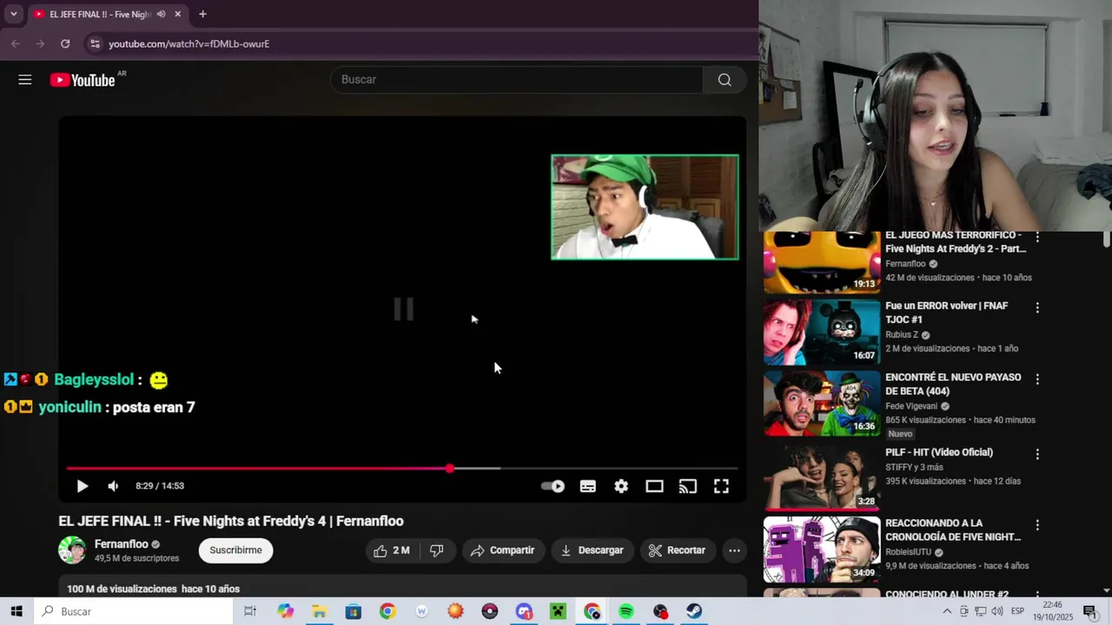Click the Suscribirme button

[x=235, y=550]
